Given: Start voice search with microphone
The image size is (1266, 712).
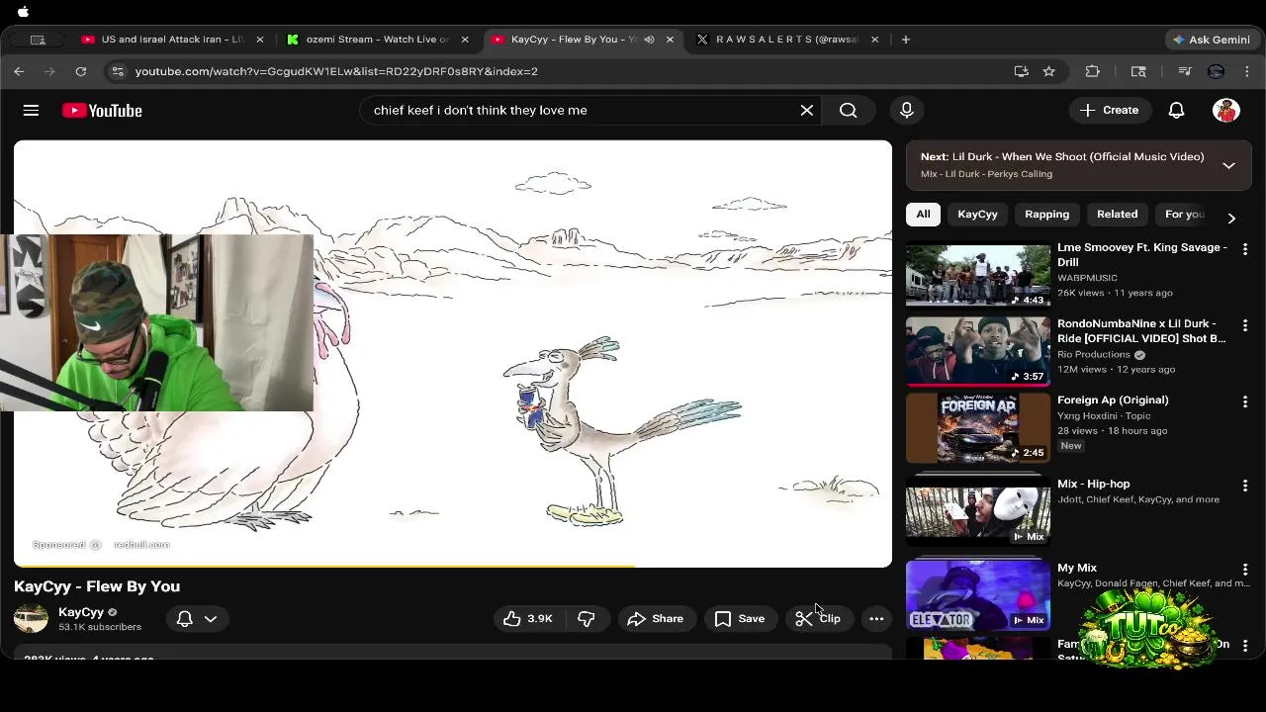Looking at the screenshot, I should point(906,110).
